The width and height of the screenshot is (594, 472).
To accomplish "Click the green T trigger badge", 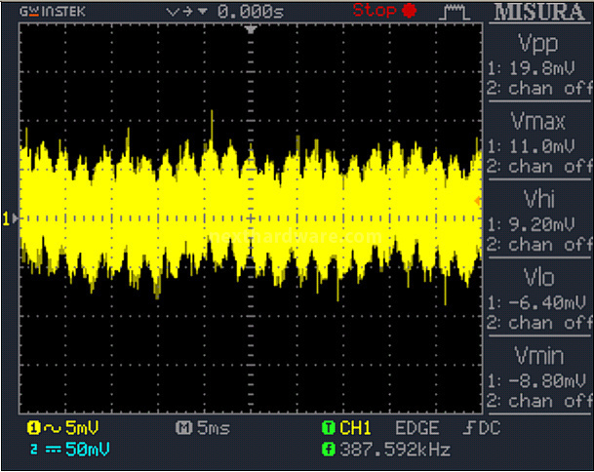I will [329, 428].
